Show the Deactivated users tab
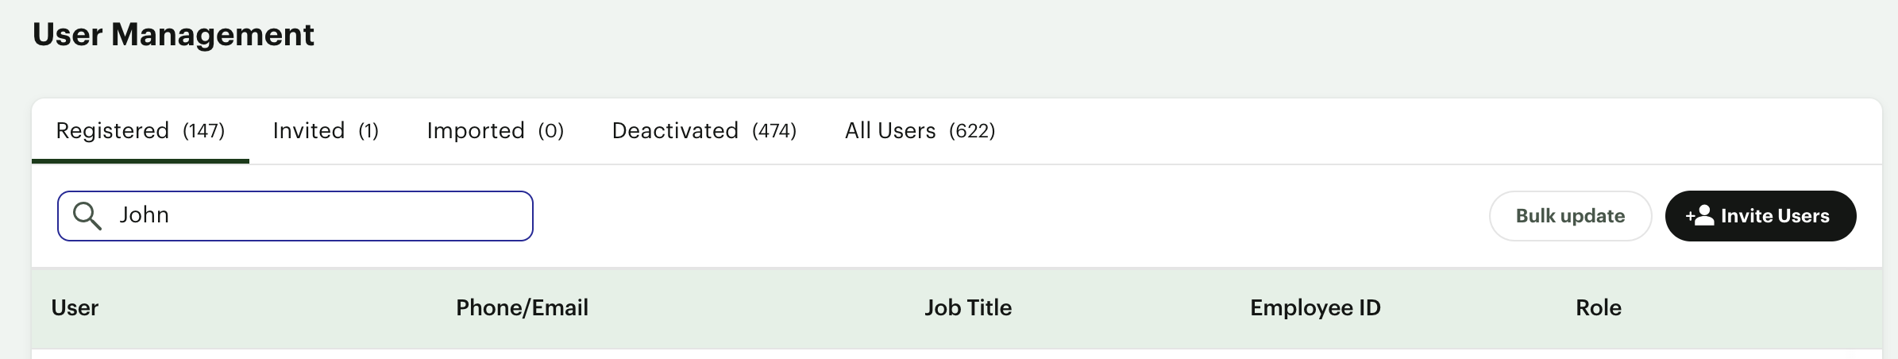The height and width of the screenshot is (359, 1898). (704, 131)
